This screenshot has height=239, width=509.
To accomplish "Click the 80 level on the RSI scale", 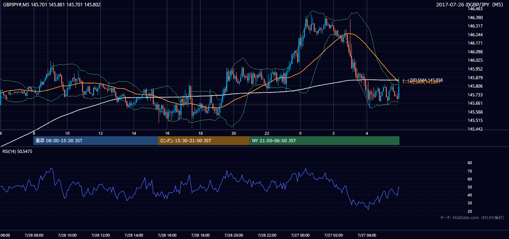I will click(x=470, y=163).
